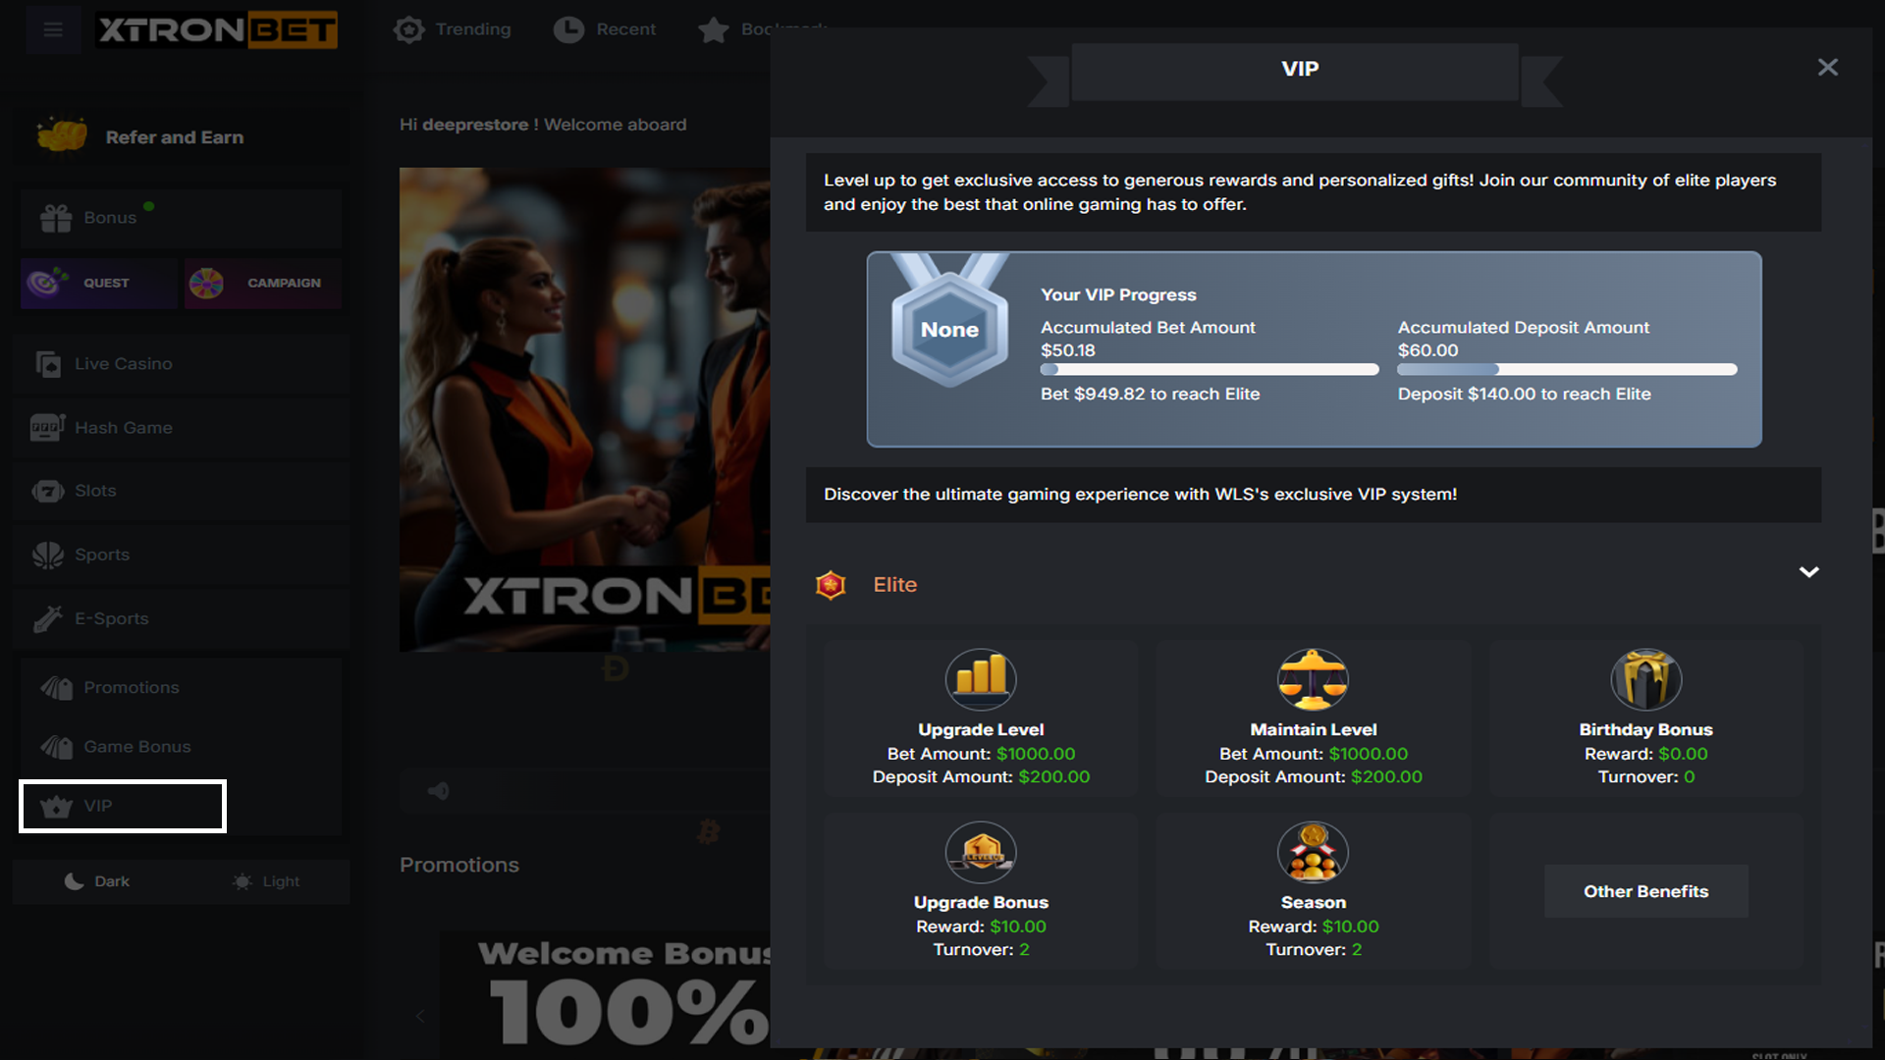Collapse the Elite level chevron

click(1808, 572)
